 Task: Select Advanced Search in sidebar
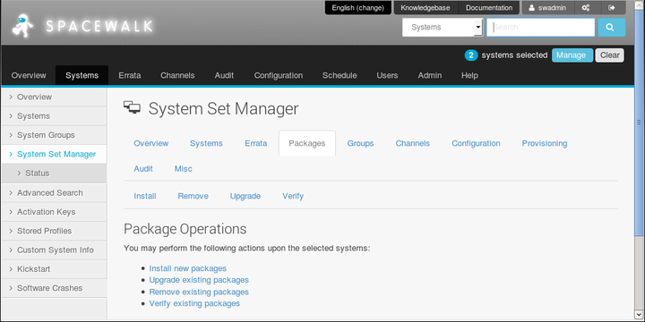click(x=54, y=192)
